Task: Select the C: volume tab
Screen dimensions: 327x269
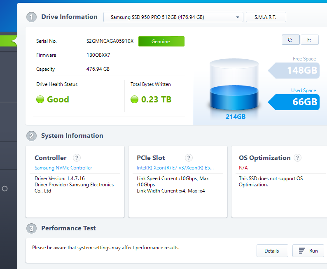Action: click(290, 40)
